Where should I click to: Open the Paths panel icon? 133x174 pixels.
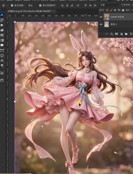(2, 50)
